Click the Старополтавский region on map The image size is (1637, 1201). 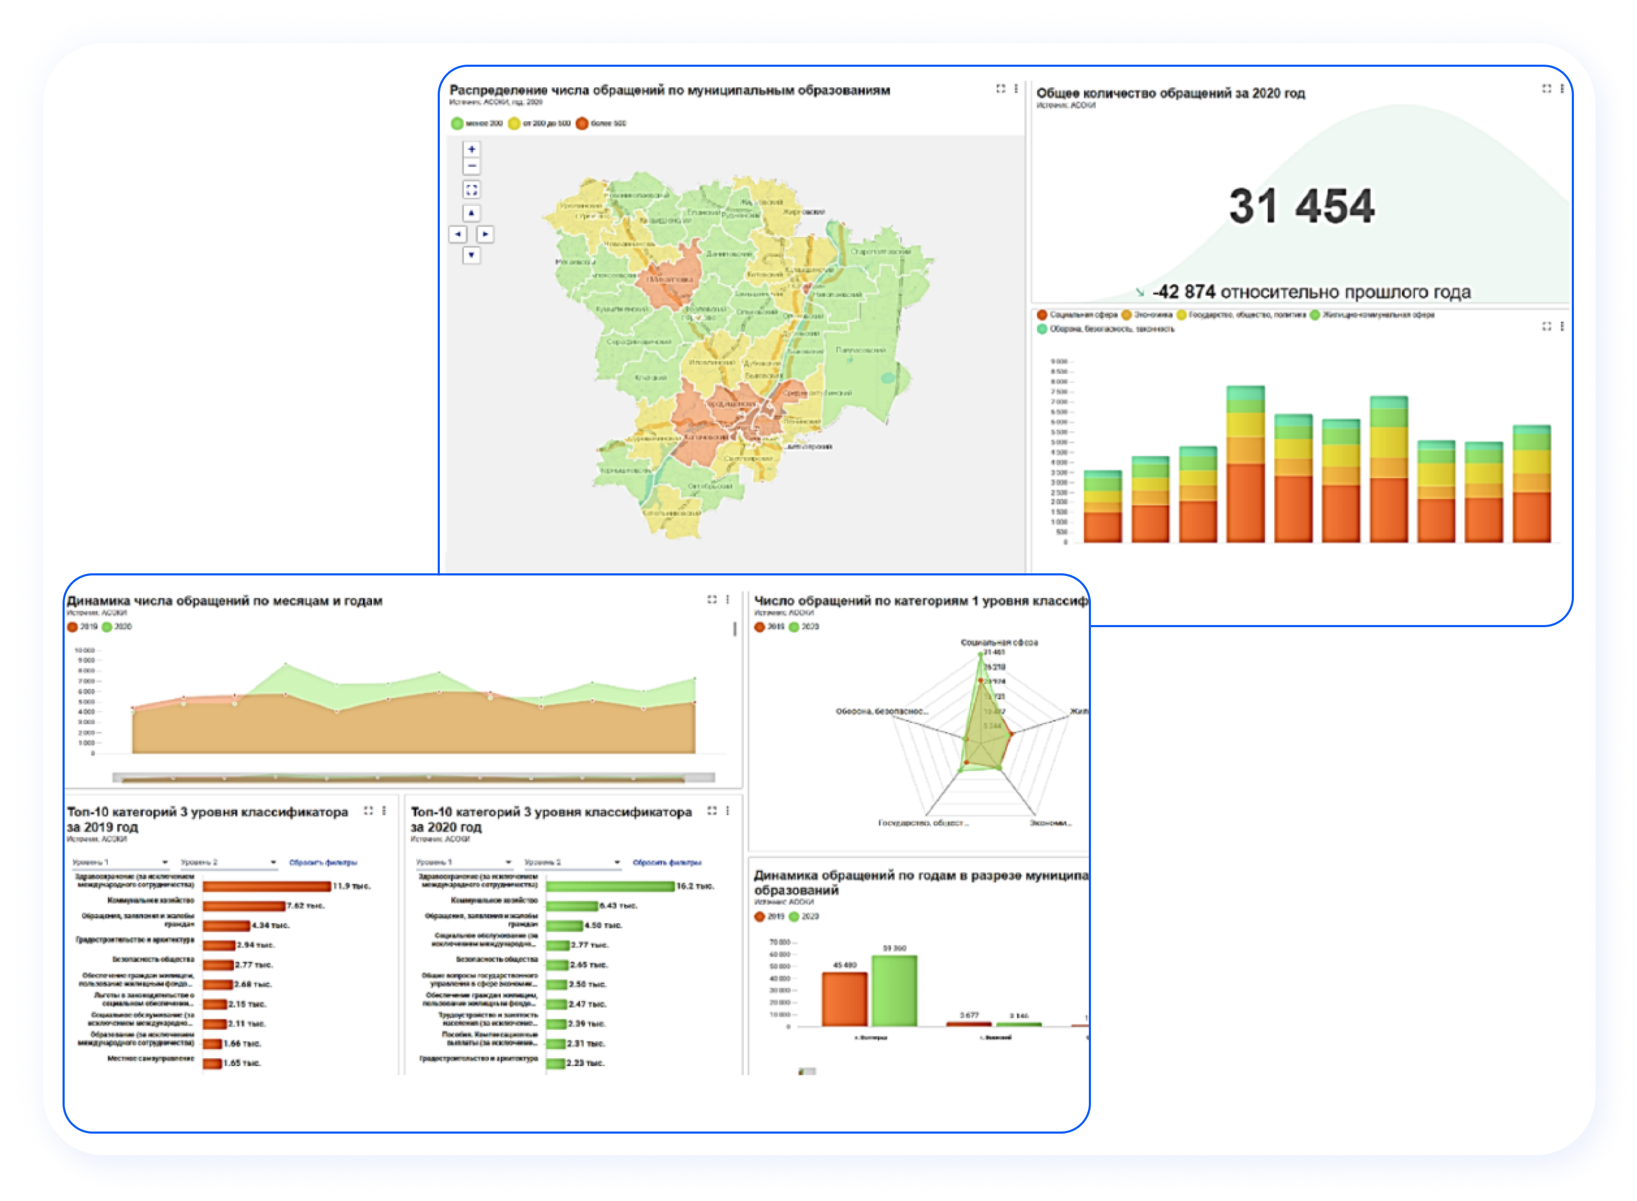click(881, 252)
